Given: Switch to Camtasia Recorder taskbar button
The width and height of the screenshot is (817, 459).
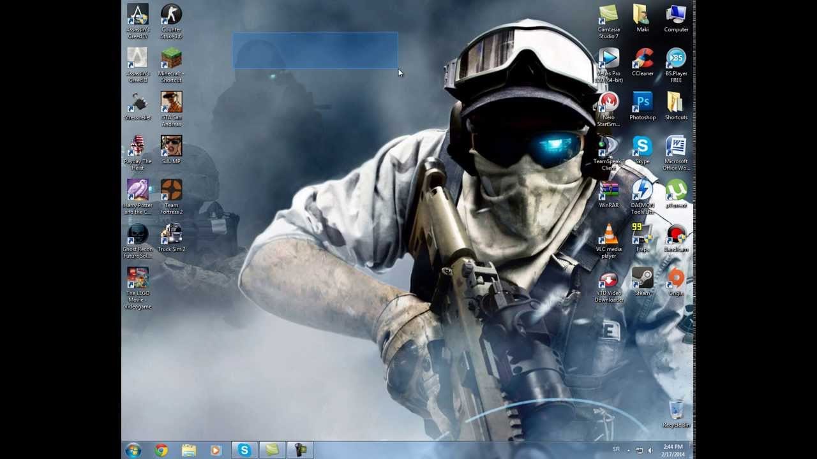Looking at the screenshot, I should tap(300, 451).
